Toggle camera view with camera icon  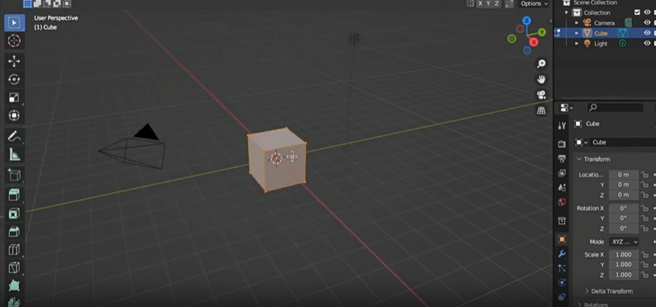[541, 95]
